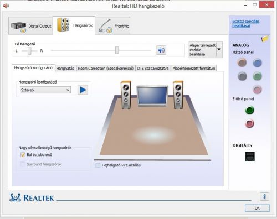
Task: Click the Realtek crab logo
Action: pyautogui.click(x=16, y=197)
